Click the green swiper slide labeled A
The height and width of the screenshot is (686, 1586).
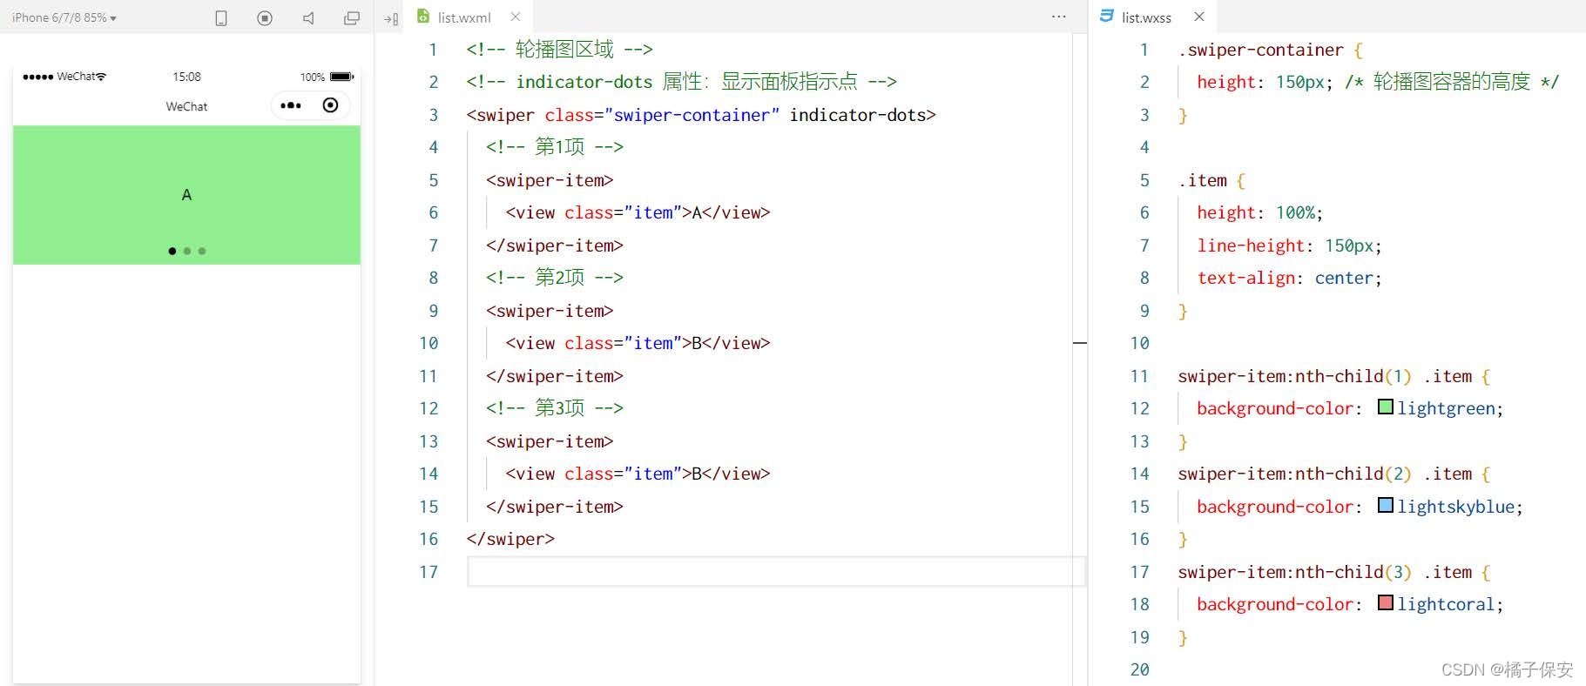coord(186,195)
